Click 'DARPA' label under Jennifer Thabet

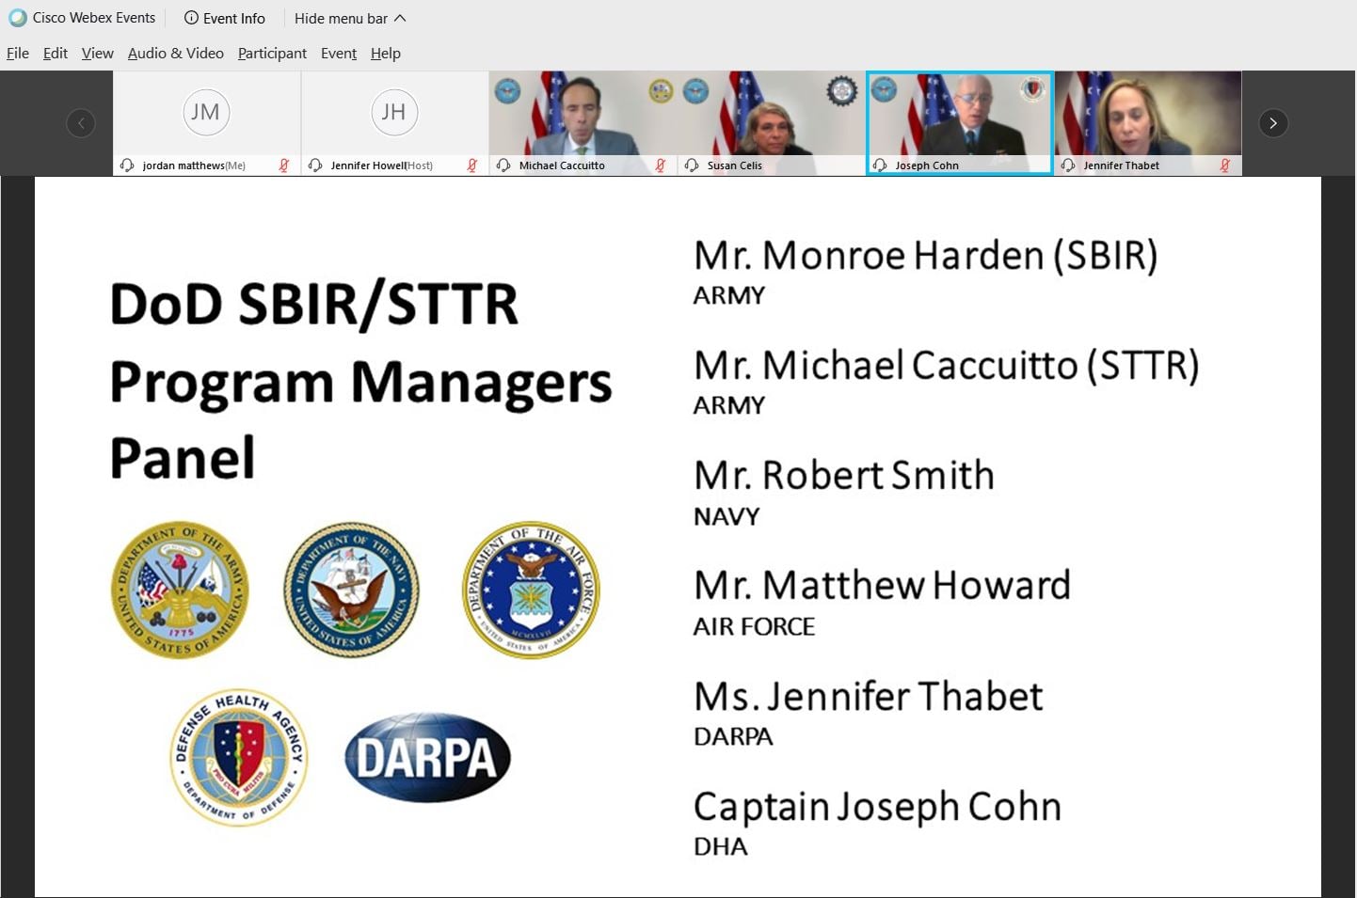[x=733, y=736]
